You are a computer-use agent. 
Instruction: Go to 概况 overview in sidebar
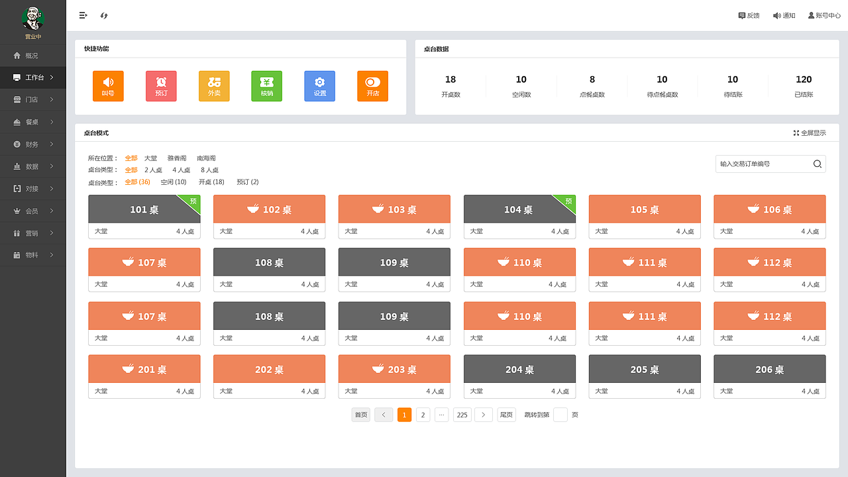pyautogui.click(x=32, y=56)
